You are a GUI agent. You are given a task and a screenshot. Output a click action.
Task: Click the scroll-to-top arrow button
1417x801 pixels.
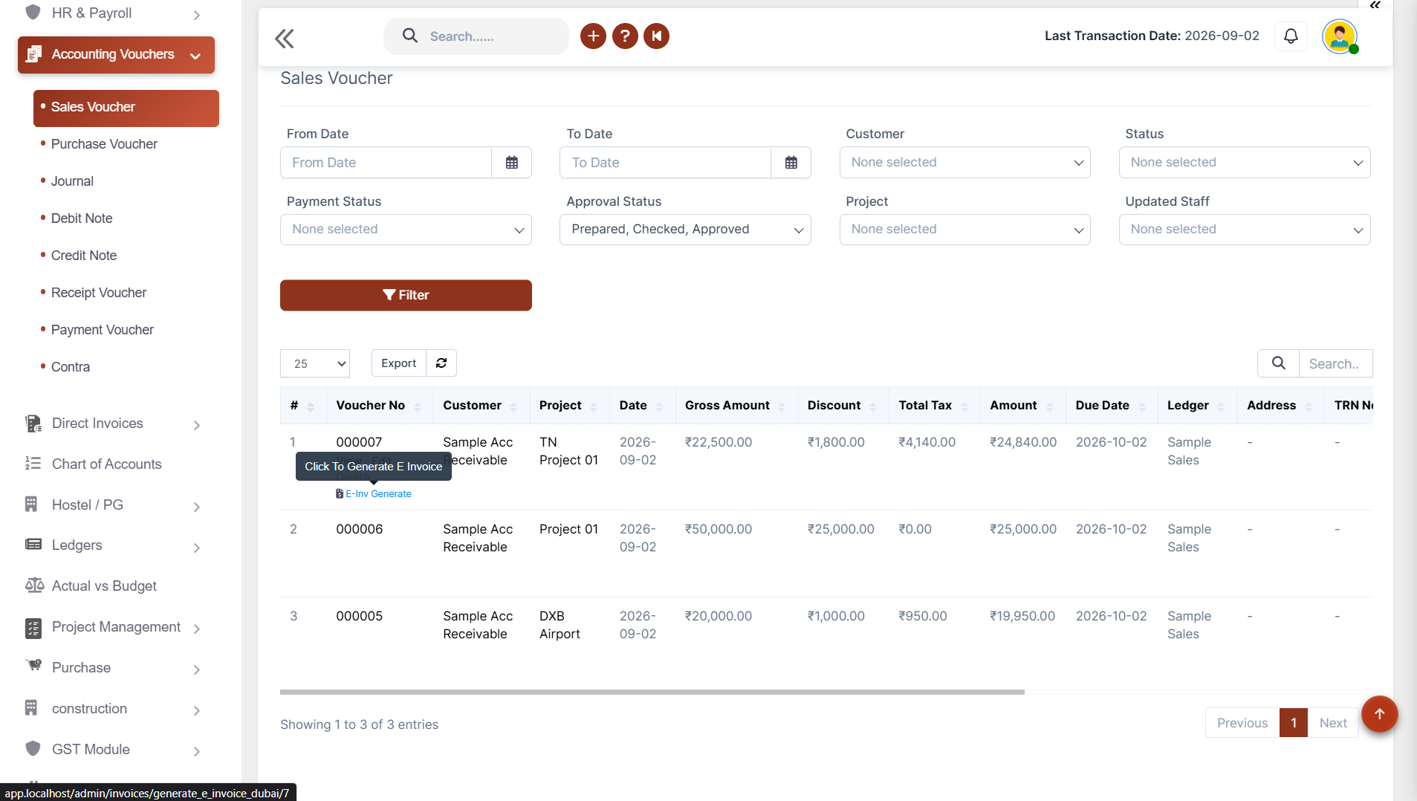(1380, 714)
